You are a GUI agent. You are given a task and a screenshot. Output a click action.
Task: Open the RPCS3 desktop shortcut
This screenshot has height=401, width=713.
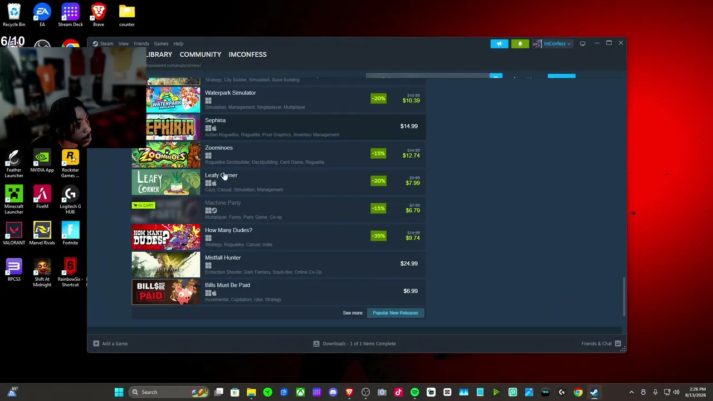[14, 270]
